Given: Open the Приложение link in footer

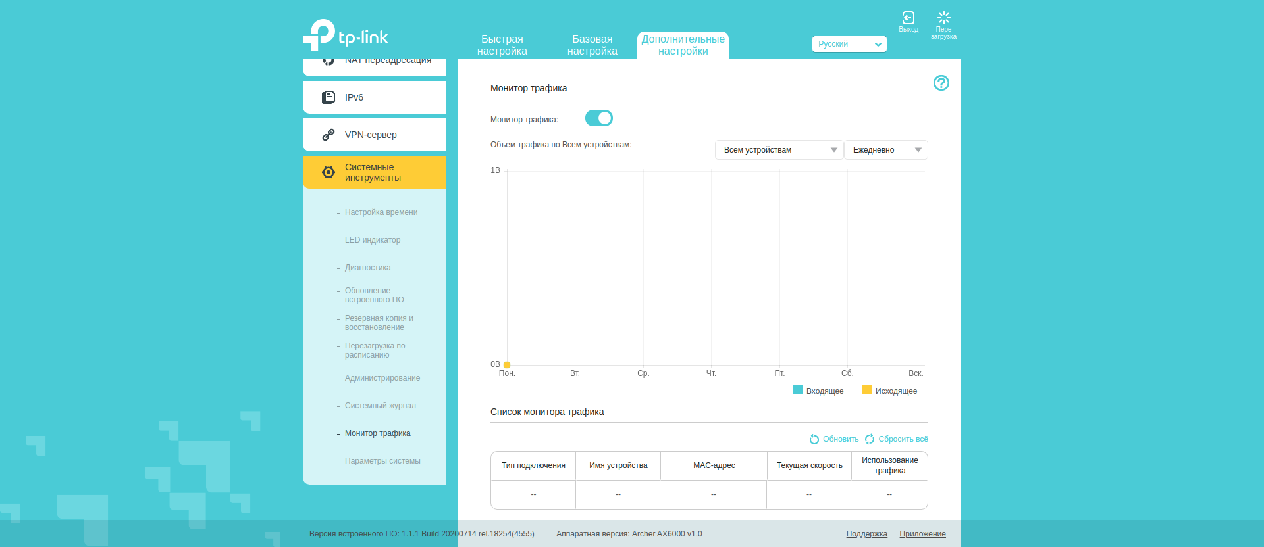Looking at the screenshot, I should coord(922,534).
